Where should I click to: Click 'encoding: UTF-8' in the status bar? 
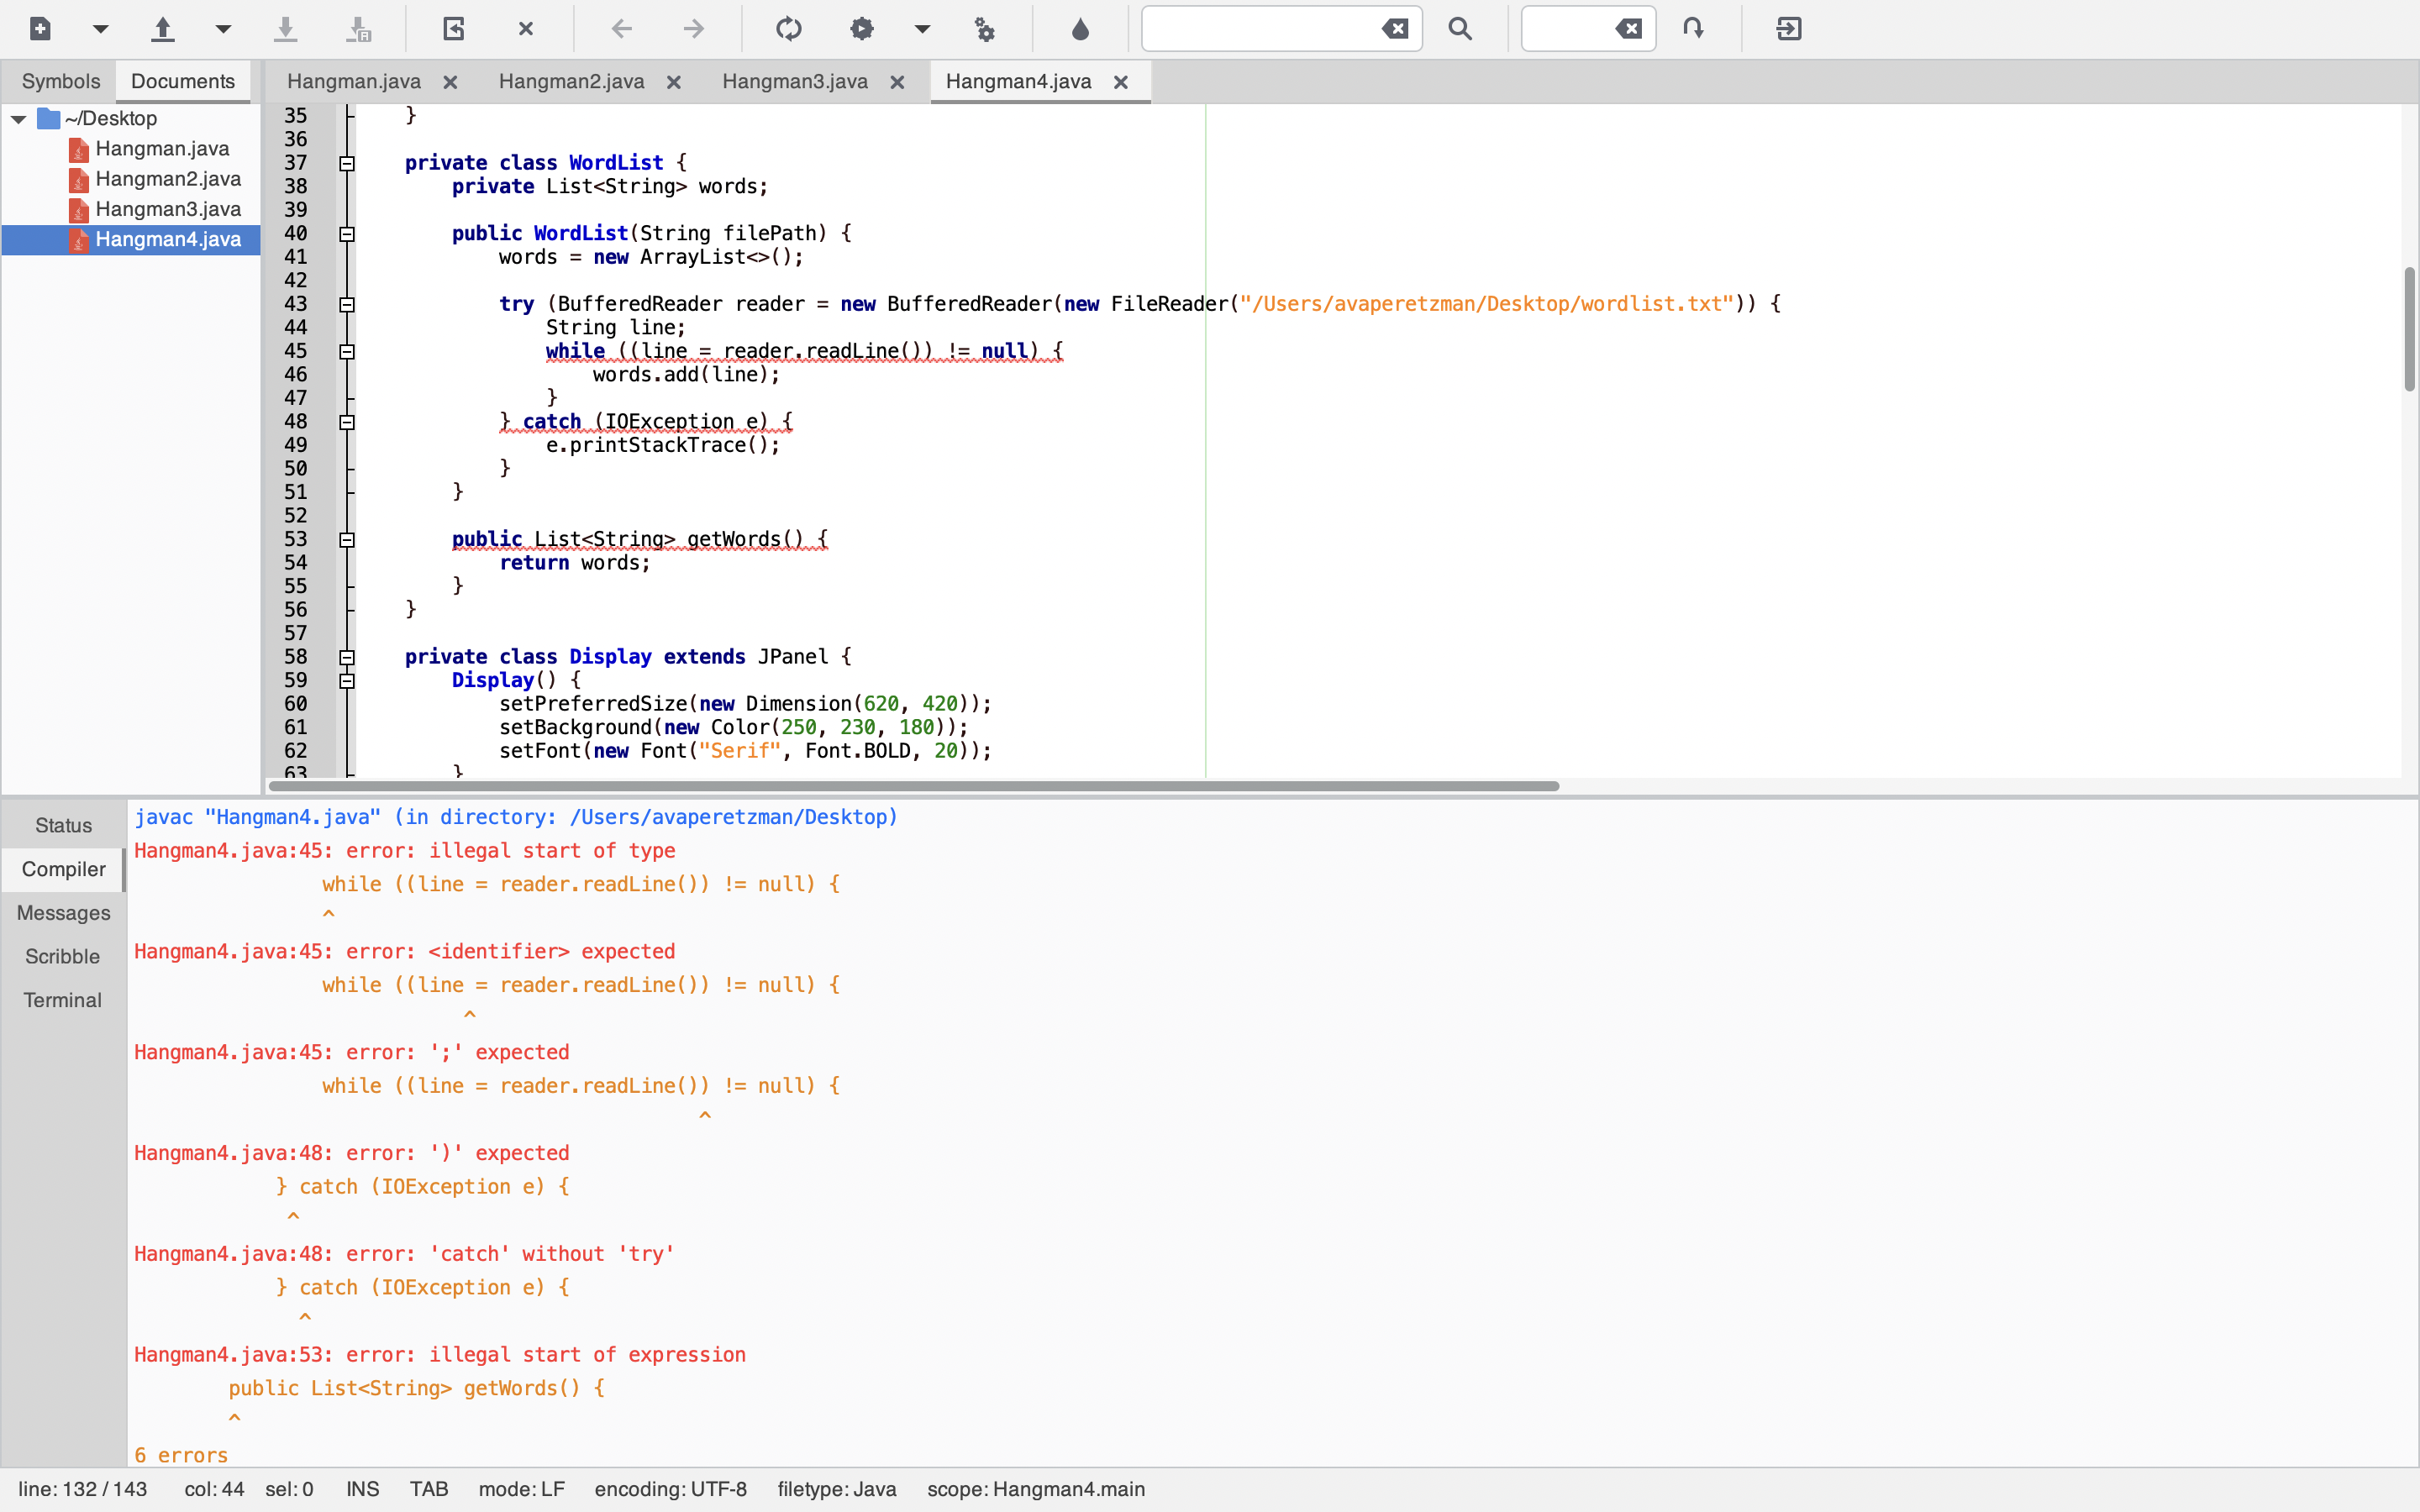670,1490
